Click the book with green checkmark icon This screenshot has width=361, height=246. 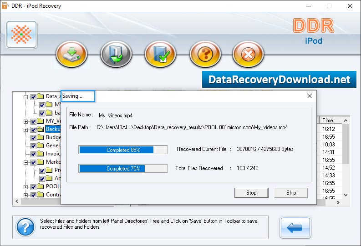(161, 54)
